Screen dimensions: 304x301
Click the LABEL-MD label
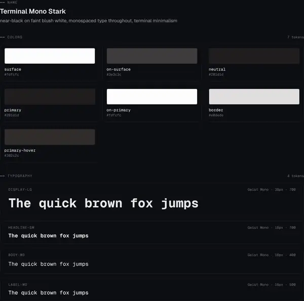coord(18,284)
